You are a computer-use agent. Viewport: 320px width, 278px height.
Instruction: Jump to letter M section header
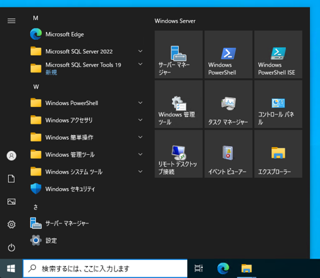[x=35, y=18]
